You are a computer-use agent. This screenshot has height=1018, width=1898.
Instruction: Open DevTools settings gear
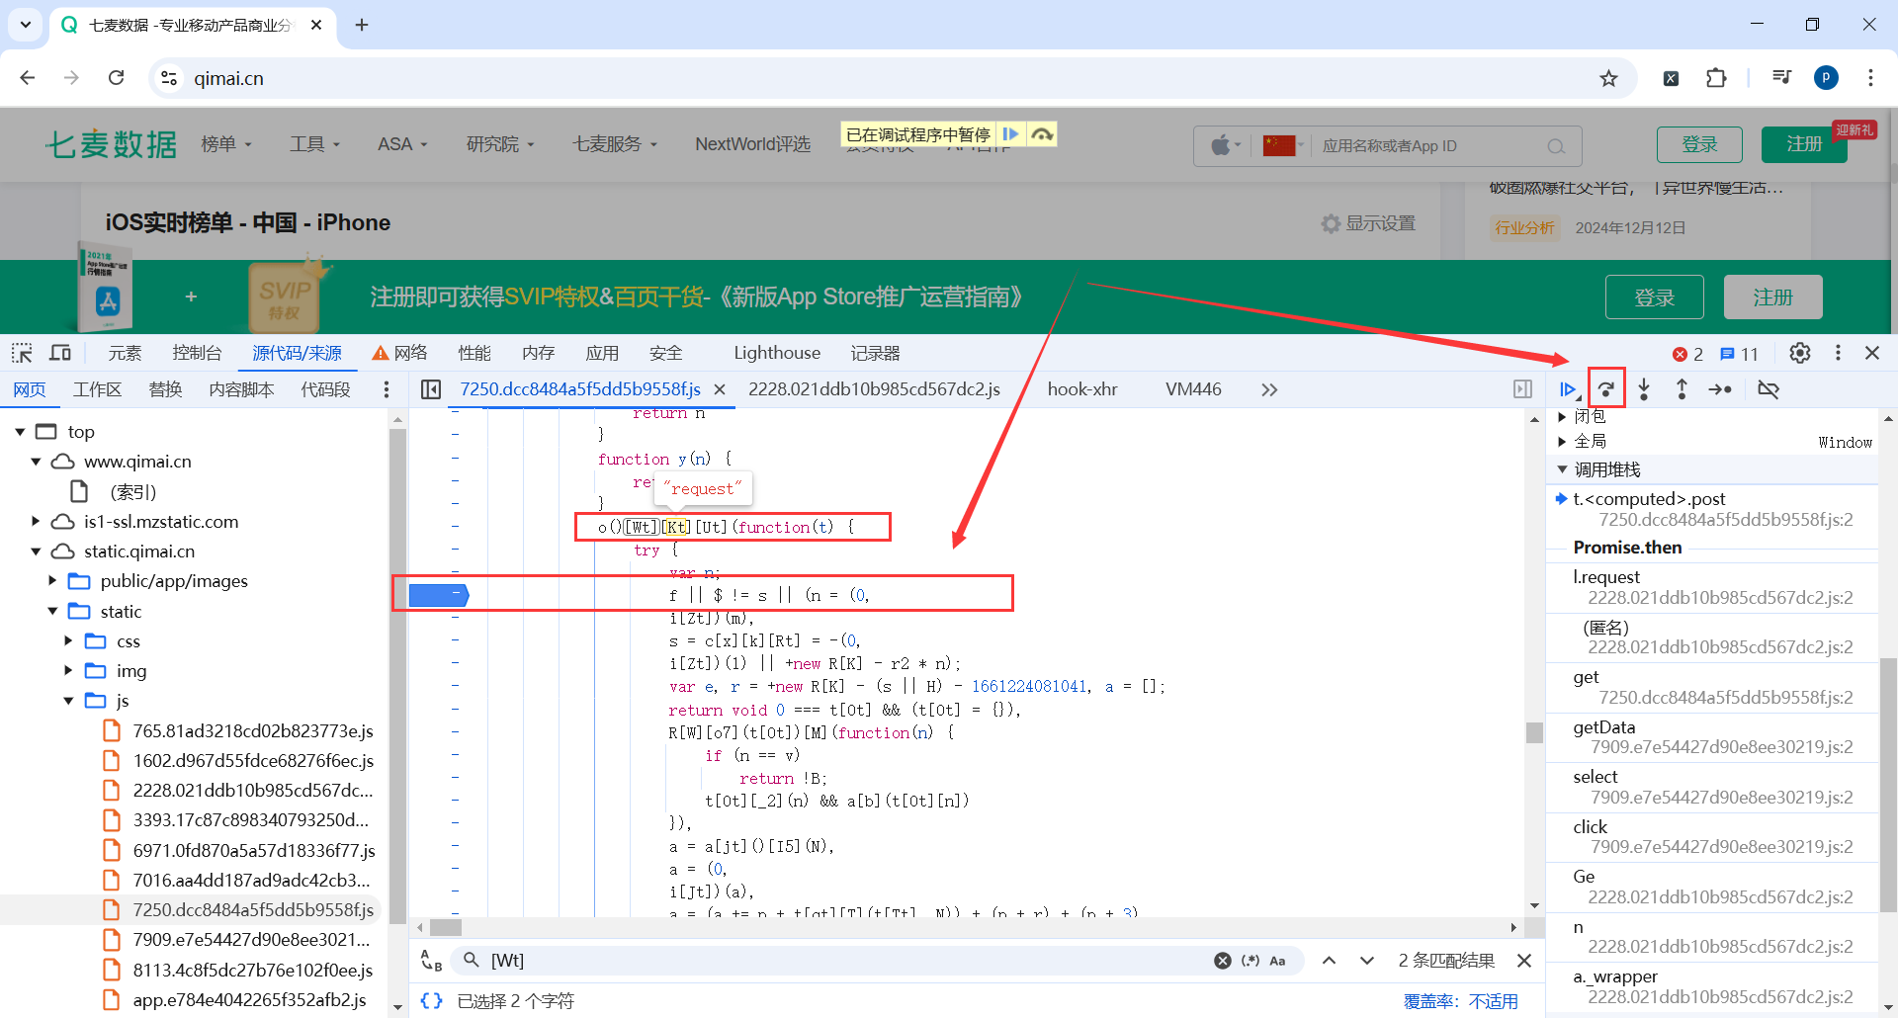tap(1800, 353)
